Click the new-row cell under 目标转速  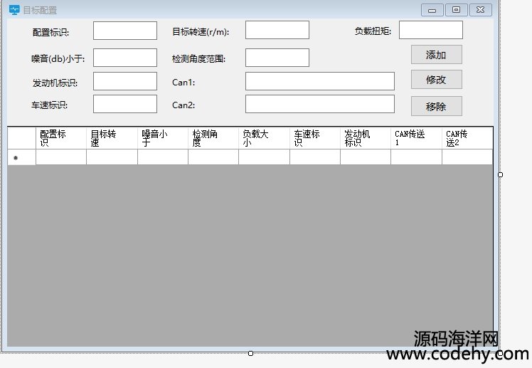point(112,157)
